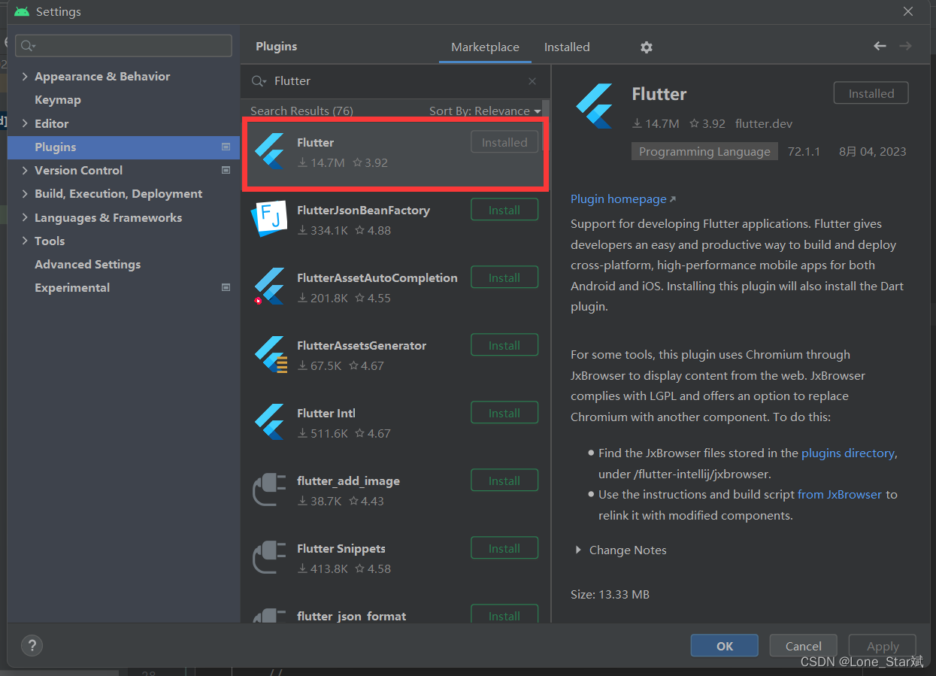936x676 pixels.
Task: Click the 72.1.1 version number
Action: 804,151
